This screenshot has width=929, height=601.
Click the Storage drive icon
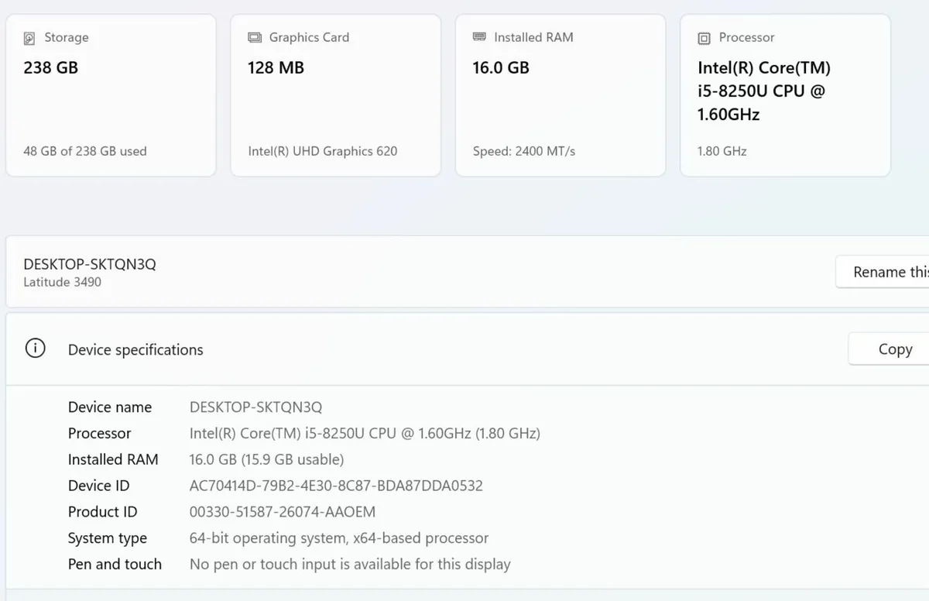coord(31,37)
